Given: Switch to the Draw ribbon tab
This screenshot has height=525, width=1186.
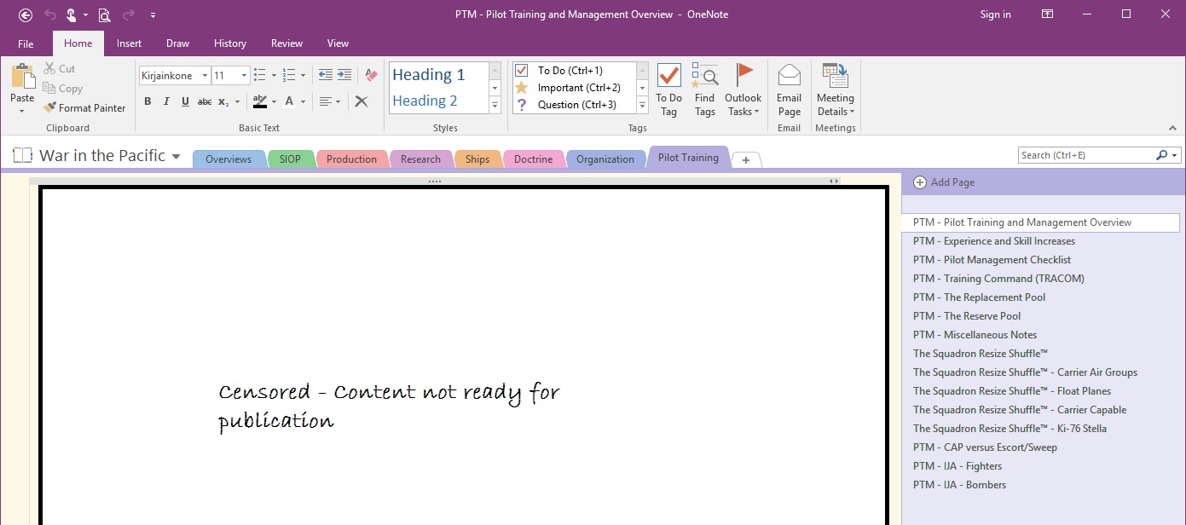Looking at the screenshot, I should (177, 43).
